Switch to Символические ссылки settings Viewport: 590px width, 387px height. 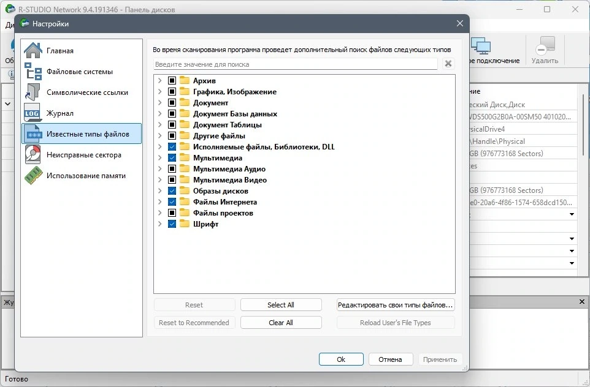[82, 92]
